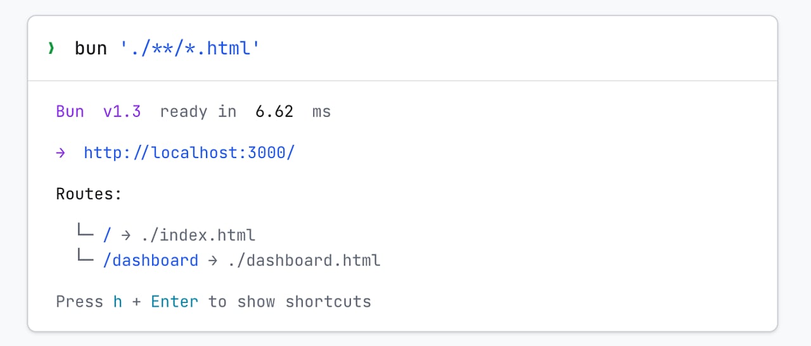Click the purple "Bun" label

[x=70, y=112]
